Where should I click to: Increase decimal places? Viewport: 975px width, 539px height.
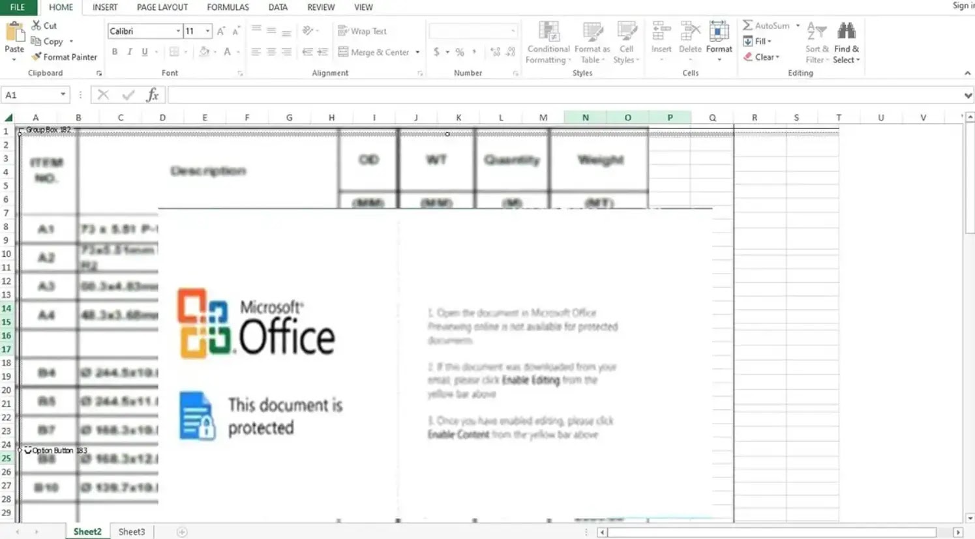pyautogui.click(x=495, y=51)
